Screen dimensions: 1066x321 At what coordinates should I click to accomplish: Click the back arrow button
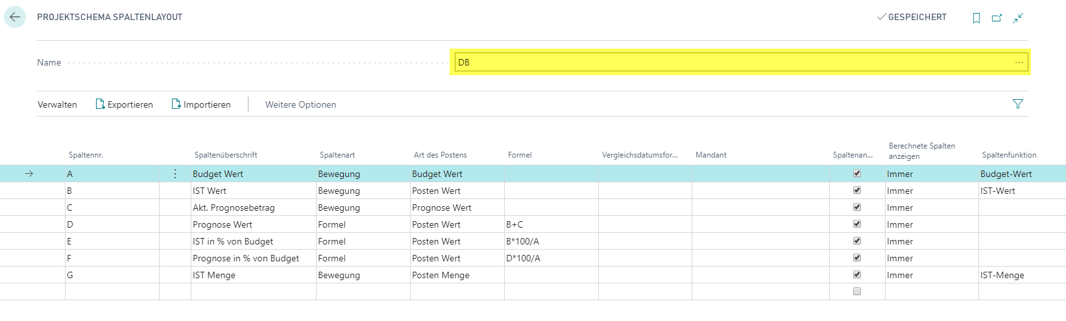(x=15, y=17)
